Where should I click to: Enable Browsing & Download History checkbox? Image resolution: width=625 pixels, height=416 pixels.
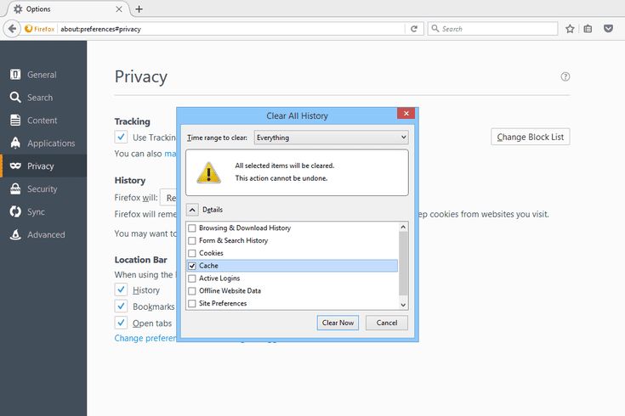[x=192, y=228]
